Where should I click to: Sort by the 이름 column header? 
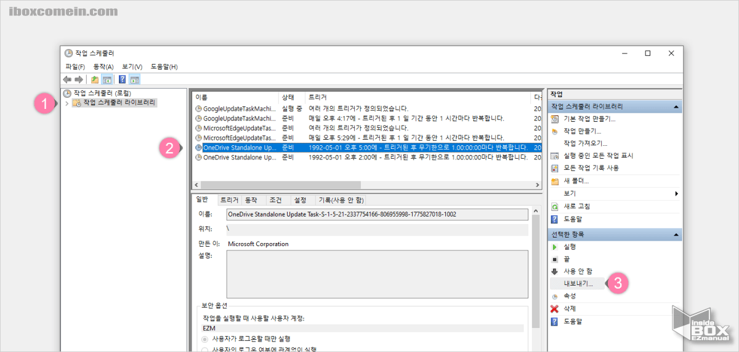(x=235, y=97)
